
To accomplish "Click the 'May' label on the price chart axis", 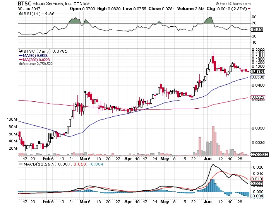I will point(165,159).
